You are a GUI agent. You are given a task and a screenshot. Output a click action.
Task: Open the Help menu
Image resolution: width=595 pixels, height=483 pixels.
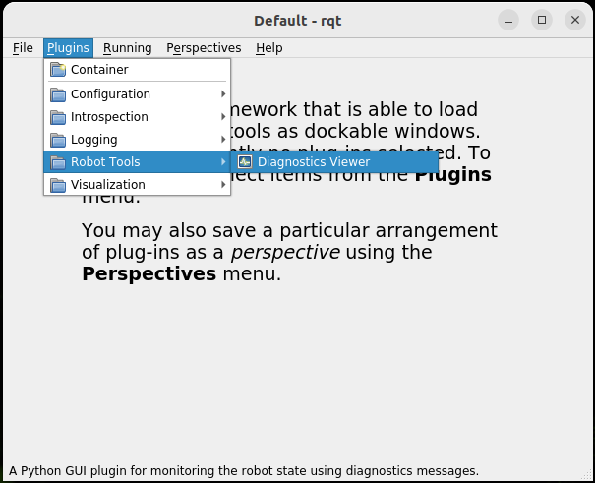pos(268,48)
